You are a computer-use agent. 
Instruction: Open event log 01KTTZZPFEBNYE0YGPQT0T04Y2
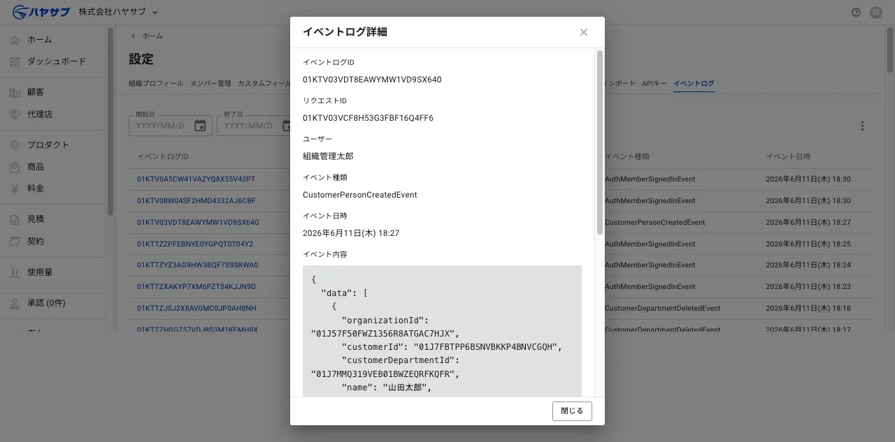195,244
